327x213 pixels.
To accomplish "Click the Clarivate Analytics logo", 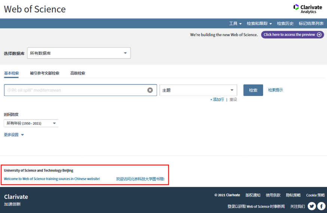I will coord(308,9).
